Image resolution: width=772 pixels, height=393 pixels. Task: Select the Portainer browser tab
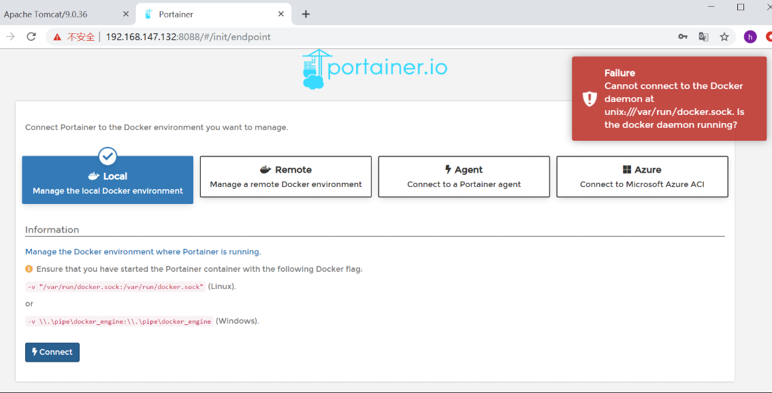[x=214, y=14]
